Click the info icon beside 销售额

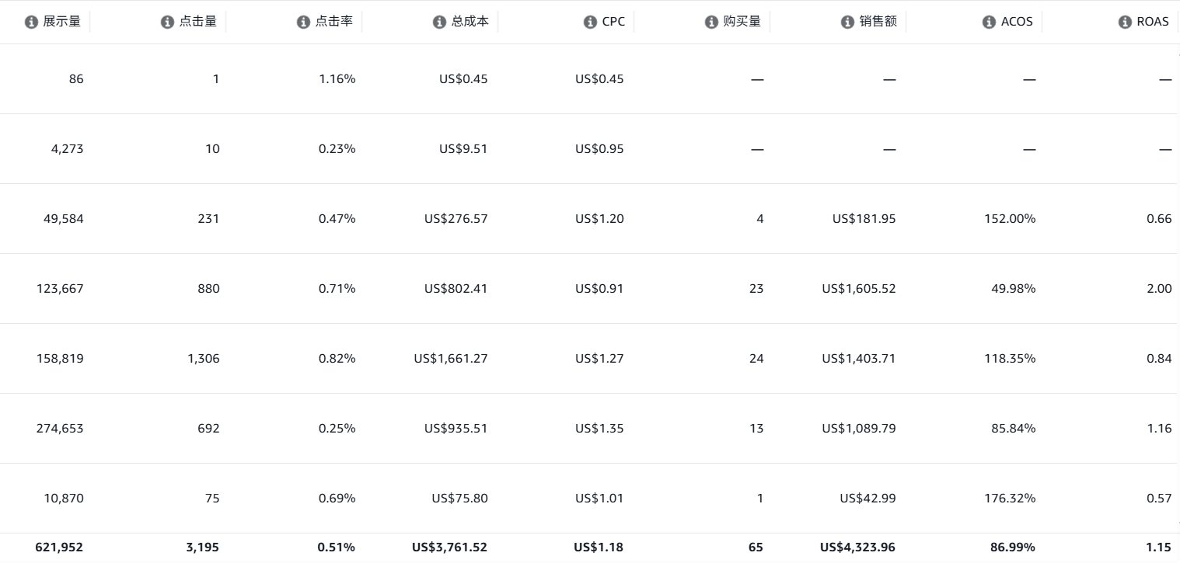point(847,22)
